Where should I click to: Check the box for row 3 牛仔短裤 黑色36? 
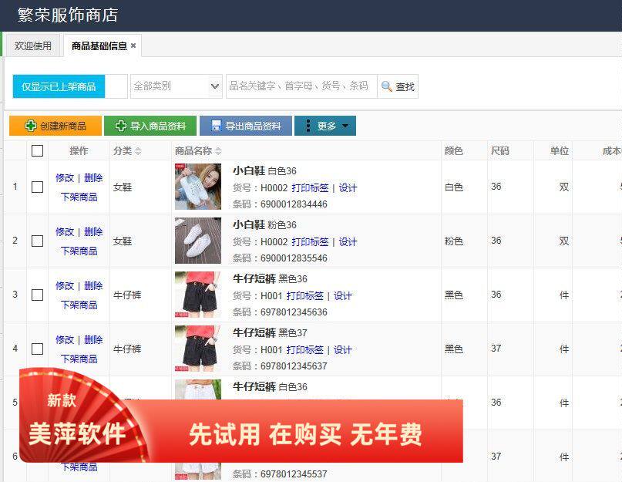coord(37,295)
